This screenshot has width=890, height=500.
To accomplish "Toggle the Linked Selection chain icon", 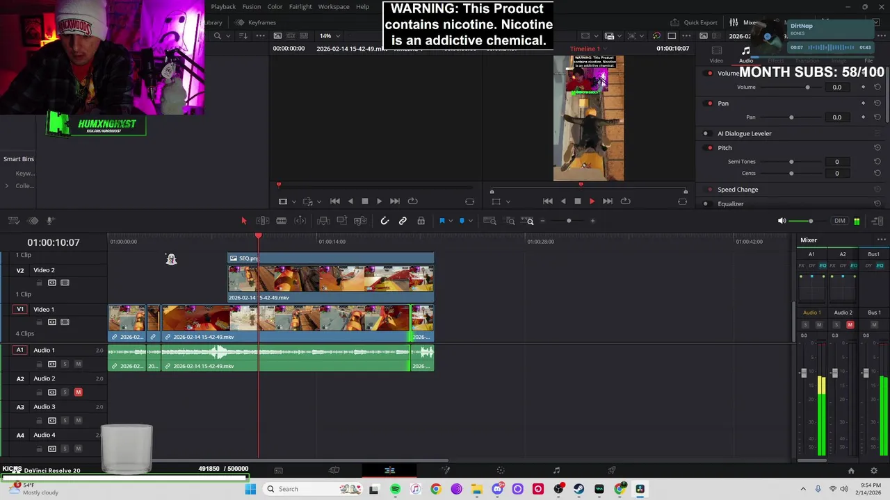I will click(x=403, y=221).
